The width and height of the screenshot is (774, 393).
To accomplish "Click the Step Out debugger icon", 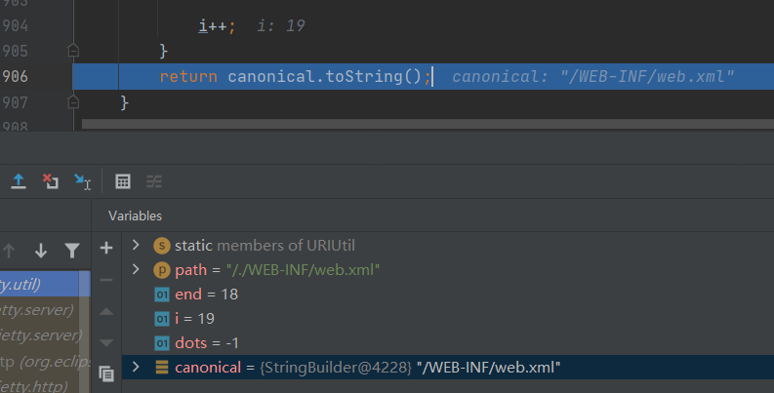I will pos(19,181).
